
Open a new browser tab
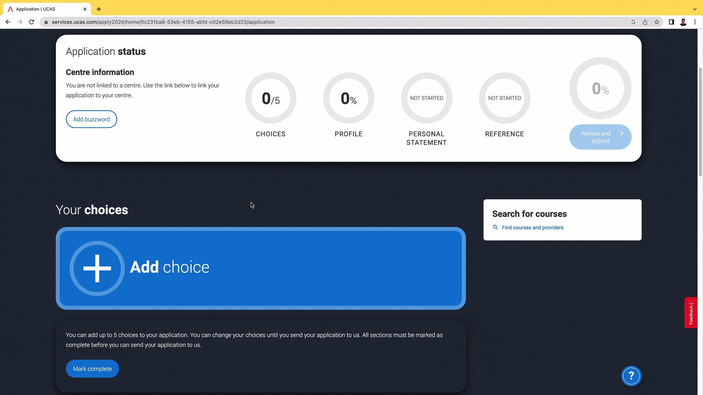(99, 9)
